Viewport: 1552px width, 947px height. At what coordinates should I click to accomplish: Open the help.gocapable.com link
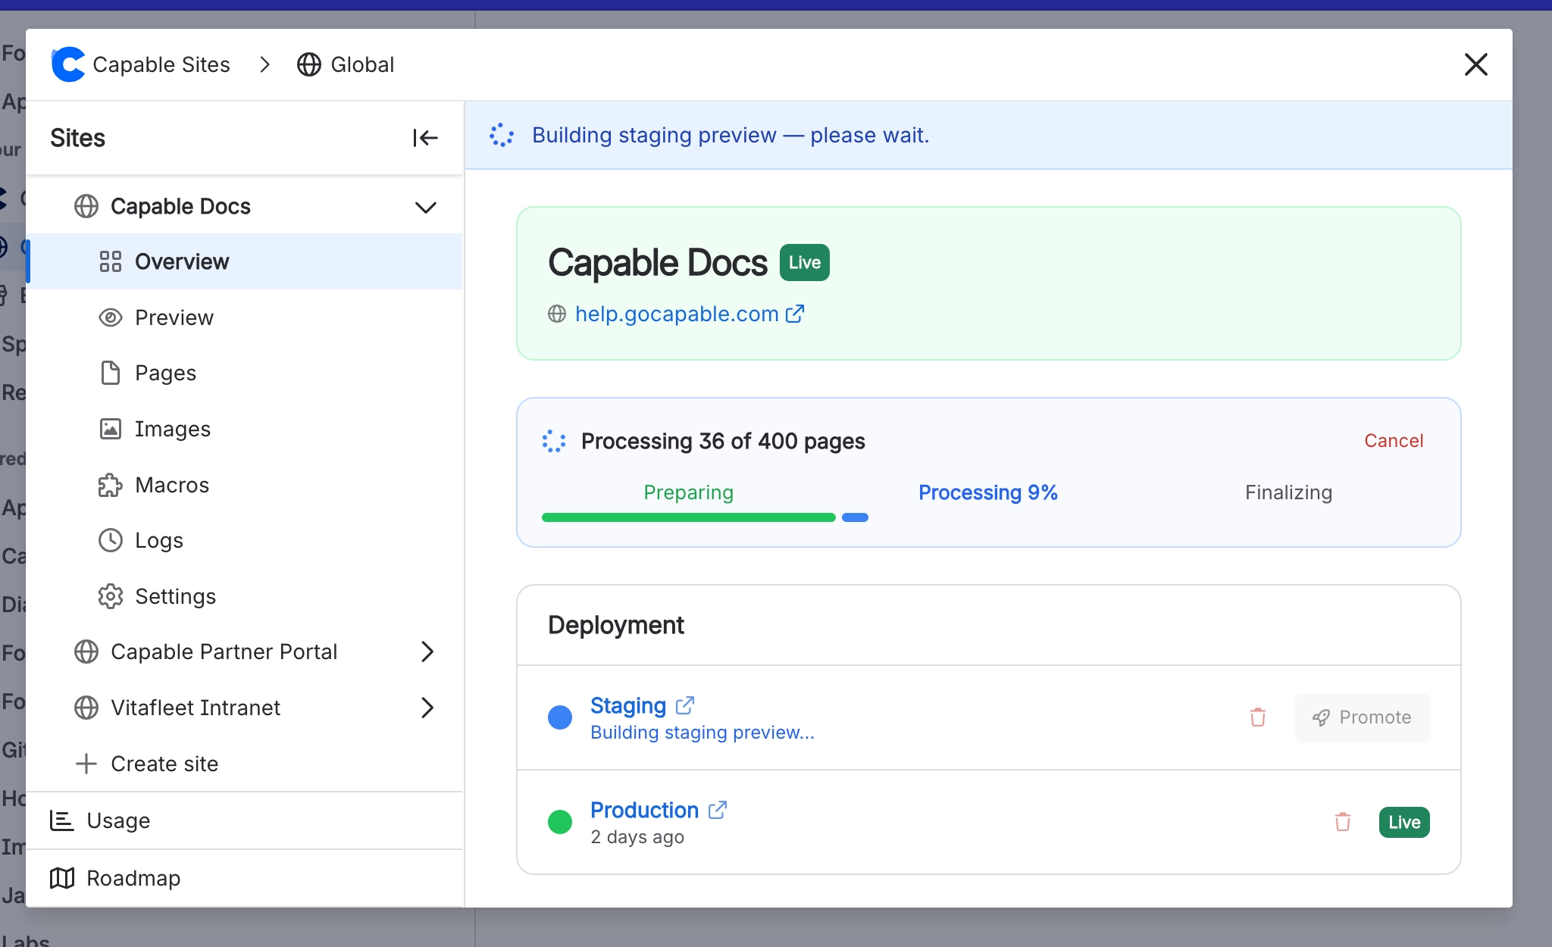tap(677, 314)
